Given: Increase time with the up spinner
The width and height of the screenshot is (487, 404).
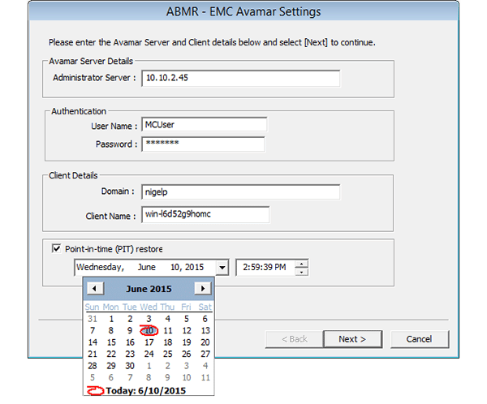Looking at the screenshot, I should pyautogui.click(x=301, y=264).
